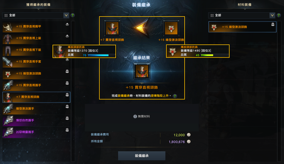Open the help icon beside the left filter dropdown
The image size is (284, 164).
73,15
